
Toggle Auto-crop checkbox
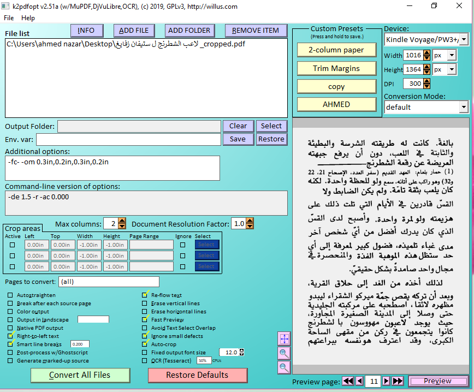[145, 345]
